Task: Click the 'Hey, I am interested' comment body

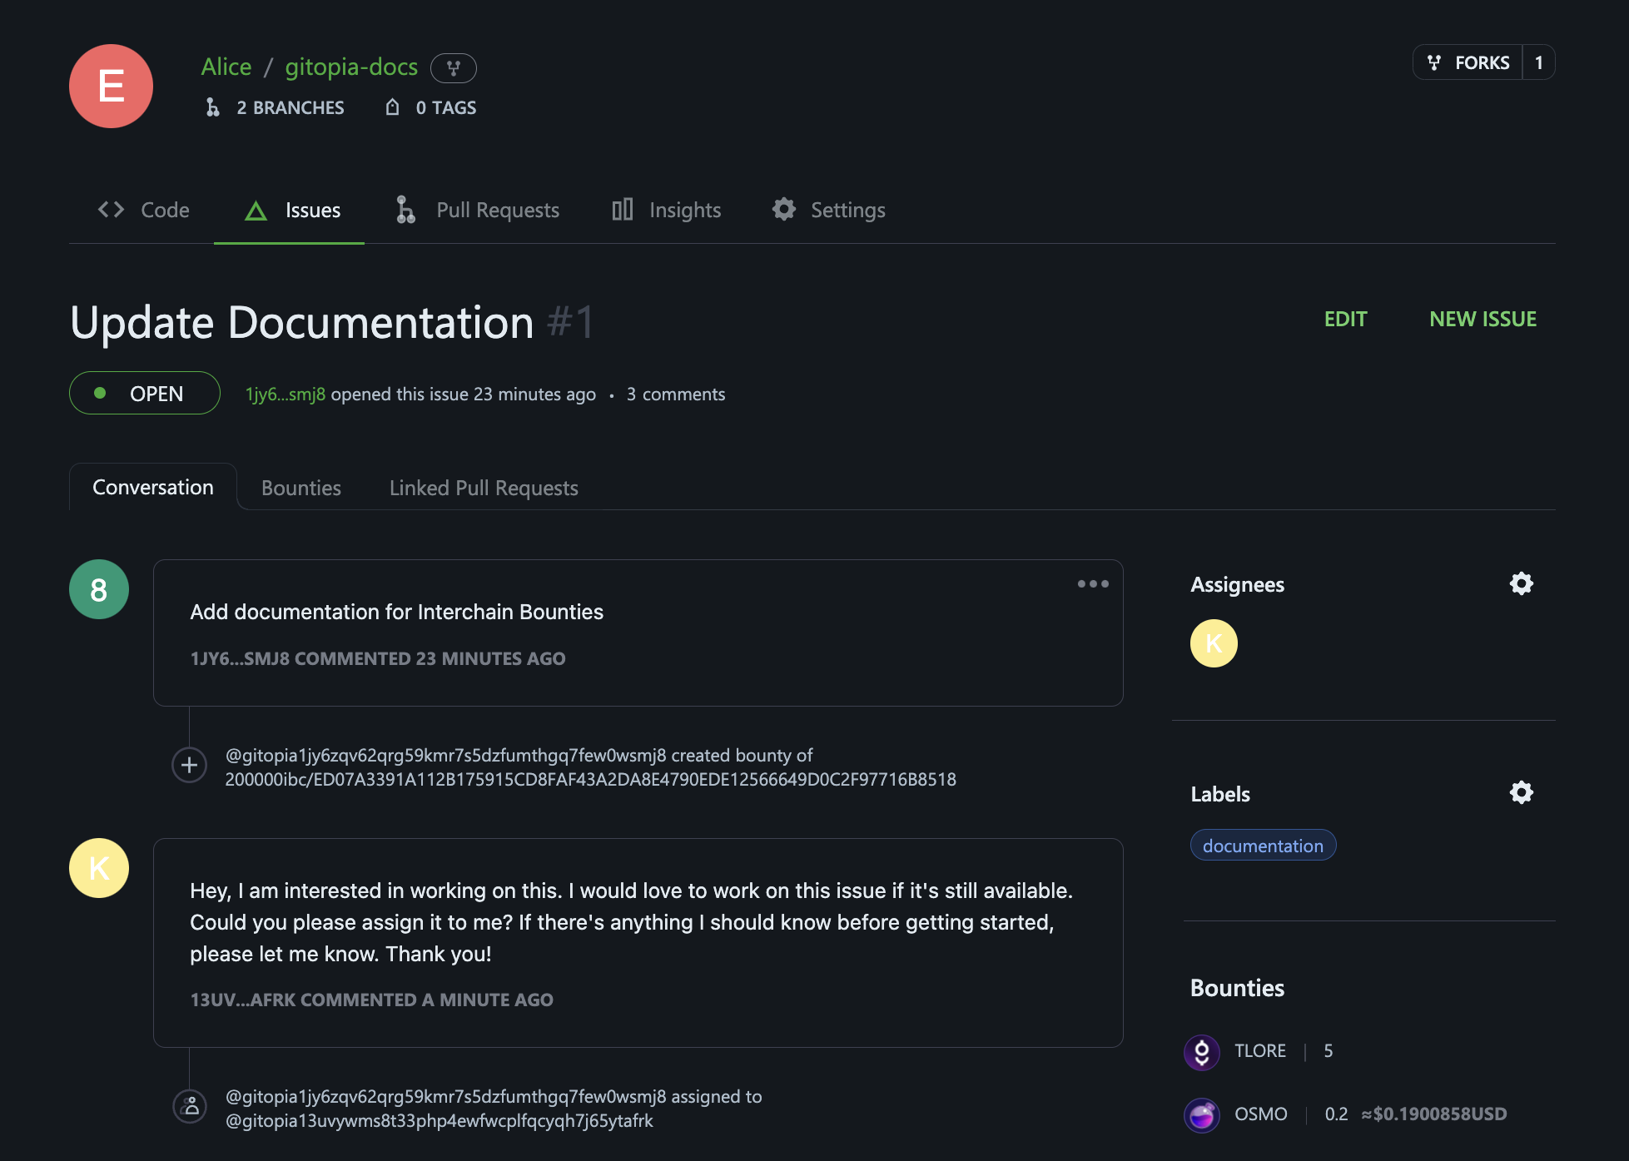Action: tap(632, 922)
